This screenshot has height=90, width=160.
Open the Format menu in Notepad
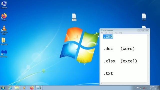(111, 33)
